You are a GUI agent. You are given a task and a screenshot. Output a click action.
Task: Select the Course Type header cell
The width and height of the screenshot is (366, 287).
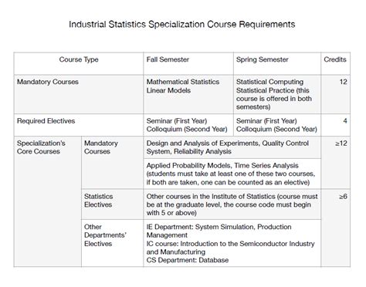pyautogui.click(x=79, y=63)
